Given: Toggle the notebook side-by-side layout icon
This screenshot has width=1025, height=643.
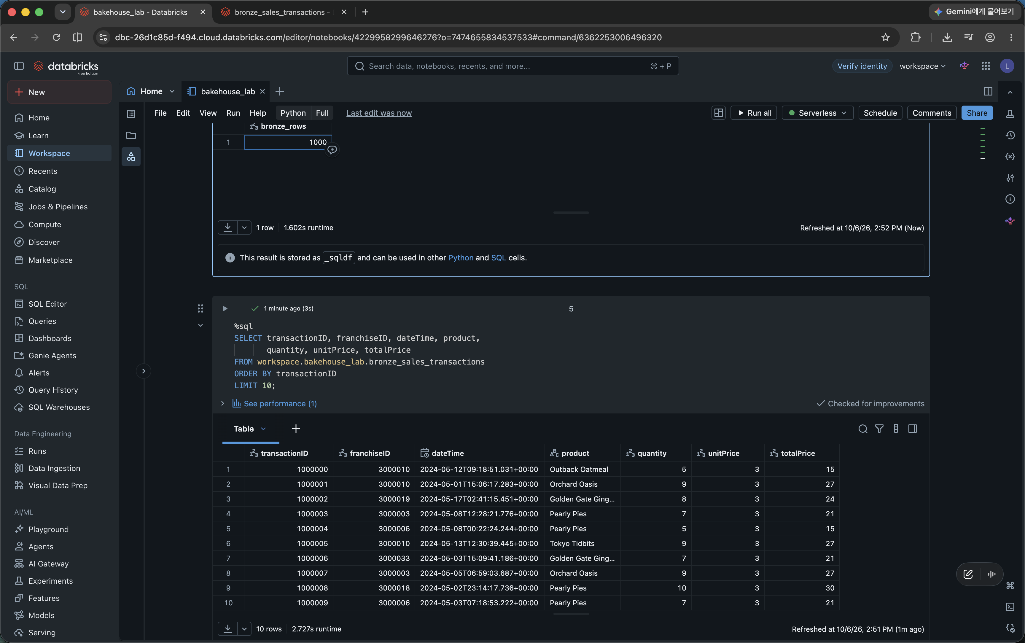Looking at the screenshot, I should (x=988, y=91).
